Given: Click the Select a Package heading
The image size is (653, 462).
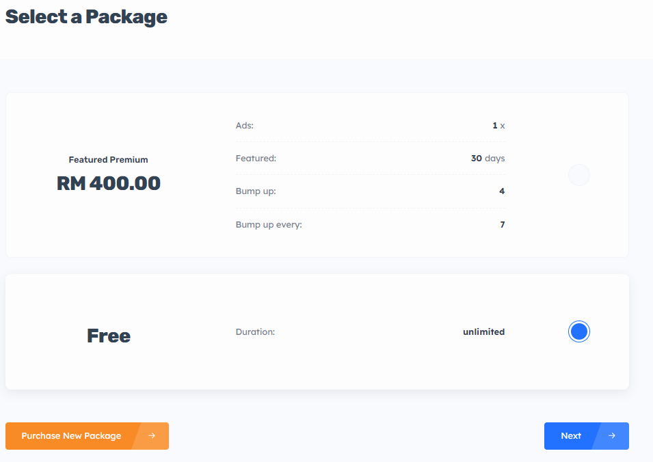Looking at the screenshot, I should click(86, 17).
